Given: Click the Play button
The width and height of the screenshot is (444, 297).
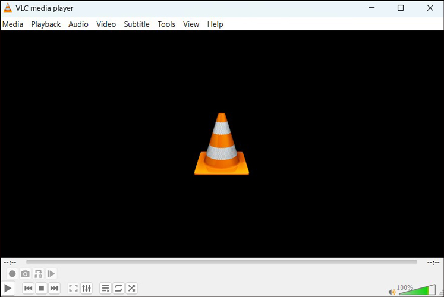Looking at the screenshot, I should pos(8,288).
